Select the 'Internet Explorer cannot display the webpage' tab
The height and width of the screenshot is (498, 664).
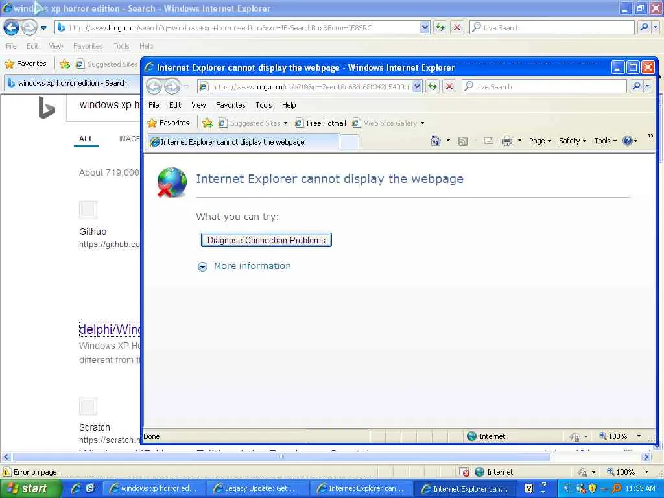pyautogui.click(x=243, y=142)
